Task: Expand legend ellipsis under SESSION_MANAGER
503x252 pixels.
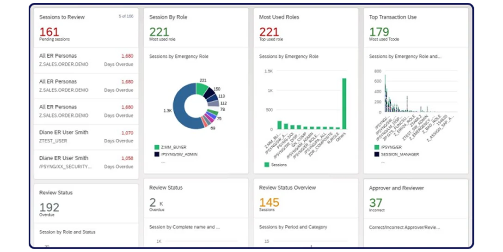Action: 382,161
